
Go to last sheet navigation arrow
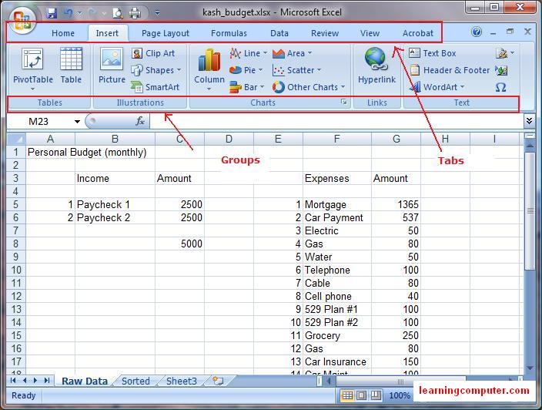click(47, 381)
